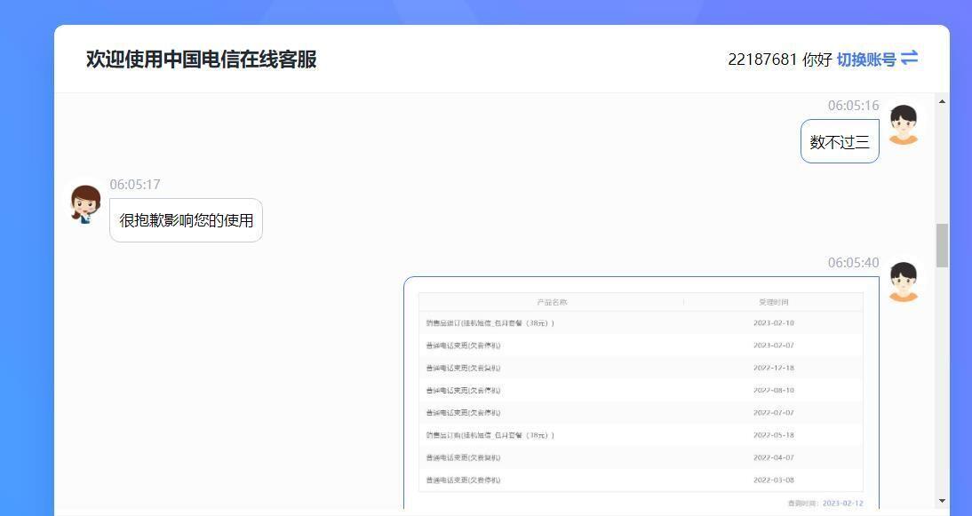Image resolution: width=972 pixels, height=516 pixels.
Task: Click the query date 2023-02-12
Action: 843,503
